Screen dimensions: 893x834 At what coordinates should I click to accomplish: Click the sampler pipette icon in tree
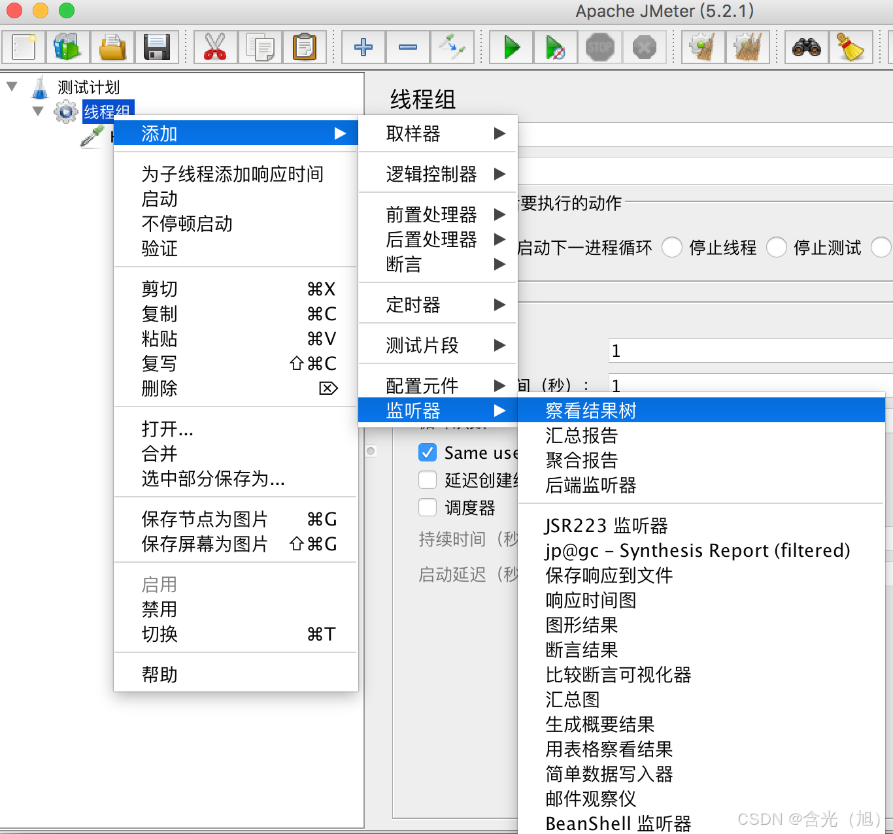92,136
